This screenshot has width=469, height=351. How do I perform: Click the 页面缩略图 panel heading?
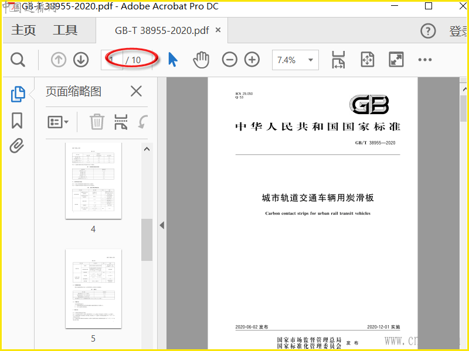click(x=74, y=91)
